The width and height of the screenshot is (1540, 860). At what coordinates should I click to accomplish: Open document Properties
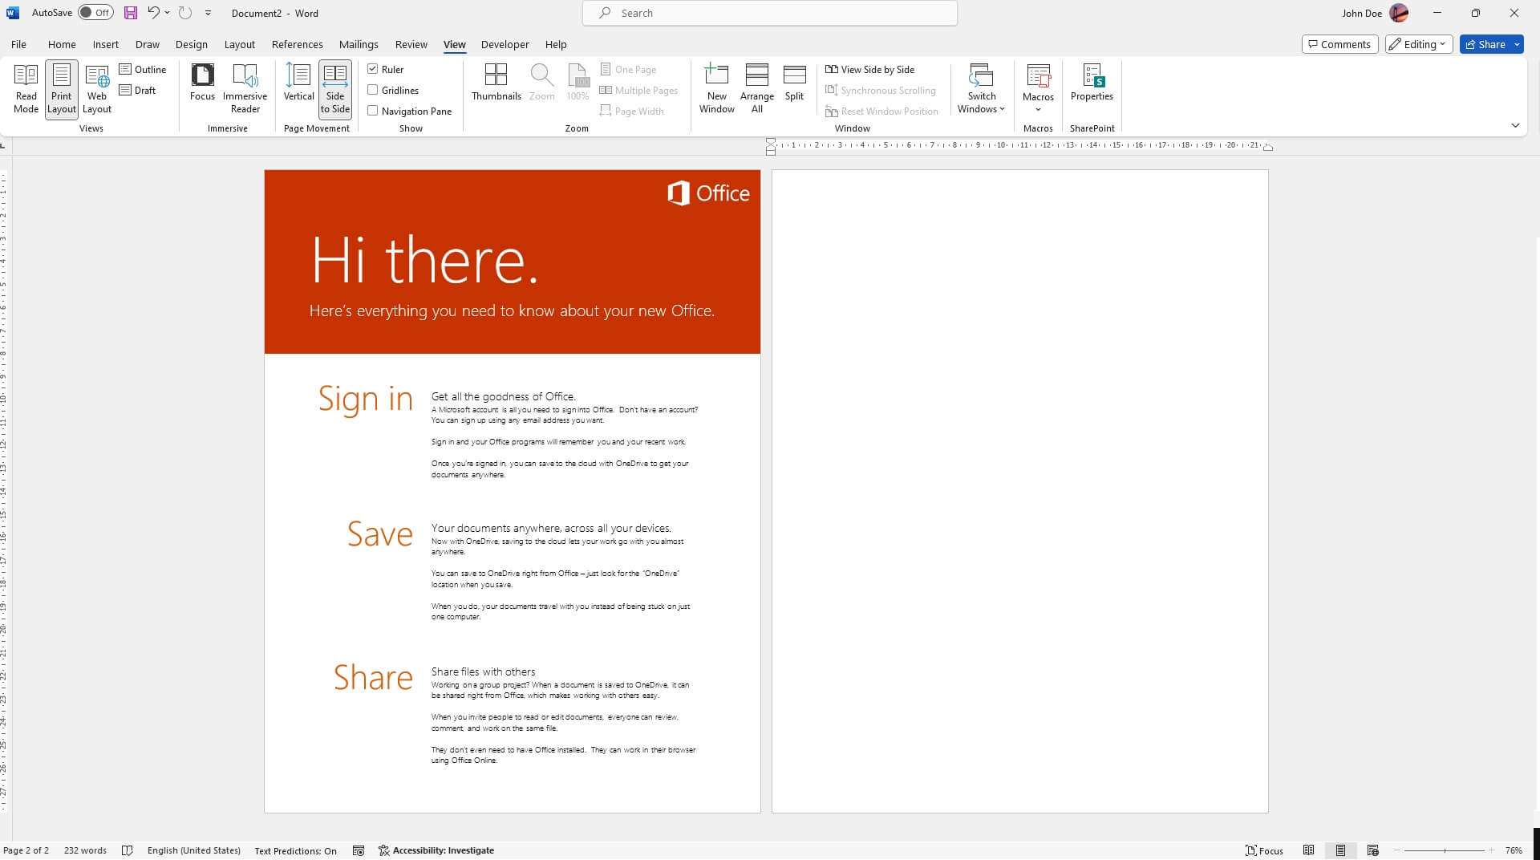pos(1092,83)
